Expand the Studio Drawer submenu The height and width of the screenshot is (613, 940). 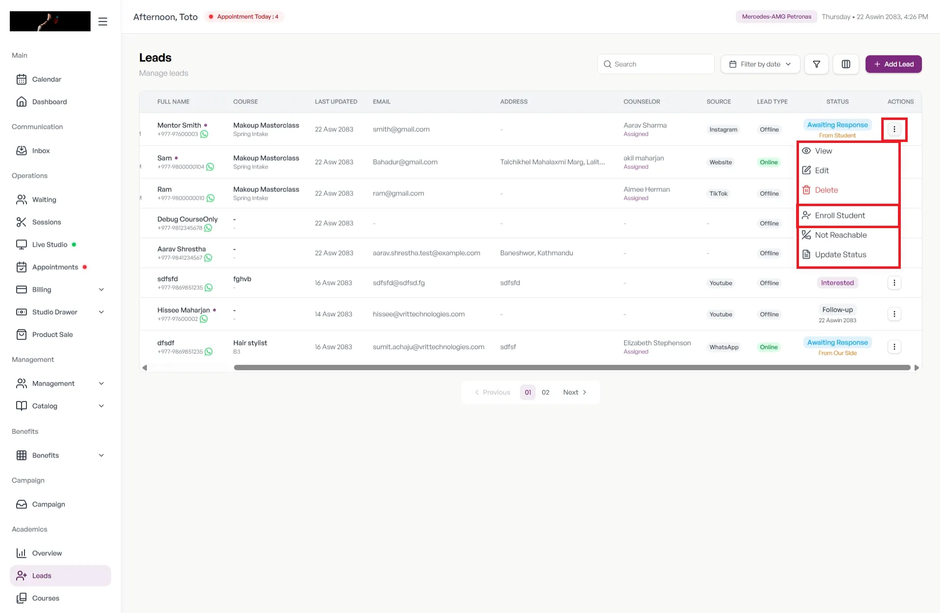pos(60,312)
